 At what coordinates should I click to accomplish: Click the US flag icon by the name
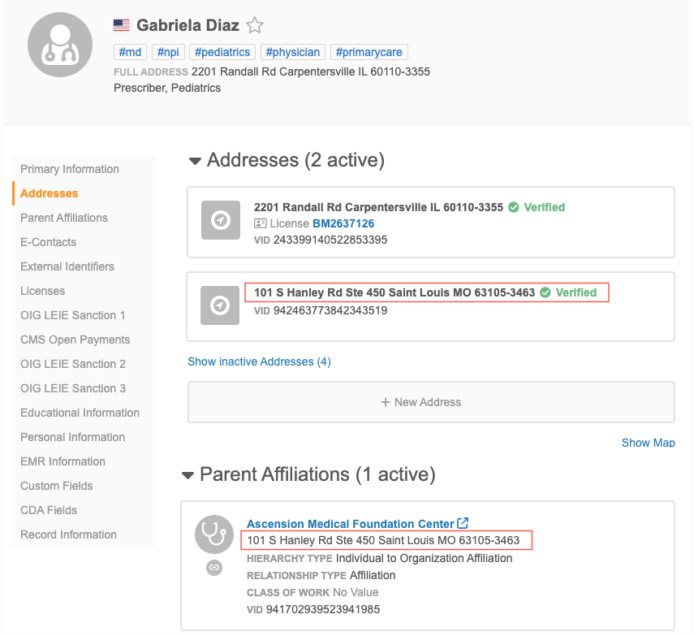coord(122,26)
